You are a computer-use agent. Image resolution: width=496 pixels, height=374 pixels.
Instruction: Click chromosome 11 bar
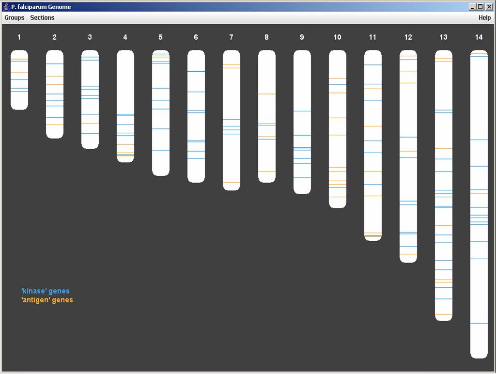373,145
